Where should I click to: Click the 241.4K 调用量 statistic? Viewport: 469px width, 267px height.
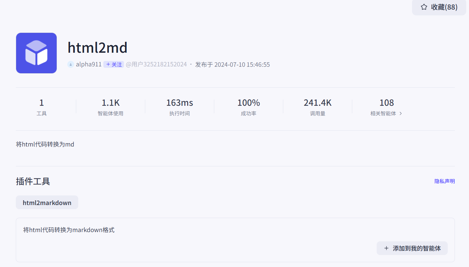click(318, 107)
